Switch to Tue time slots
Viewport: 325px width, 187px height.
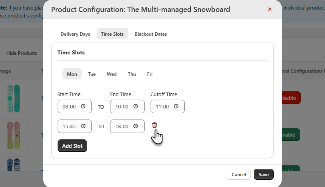click(x=92, y=74)
